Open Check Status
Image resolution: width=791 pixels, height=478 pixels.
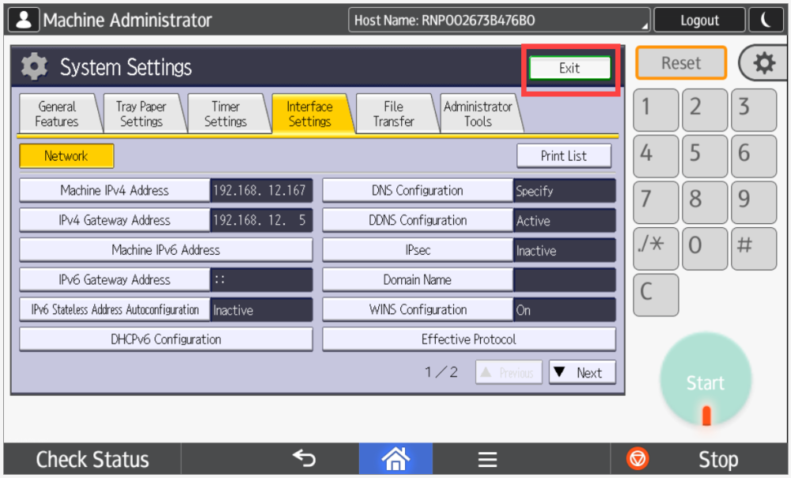(x=93, y=459)
